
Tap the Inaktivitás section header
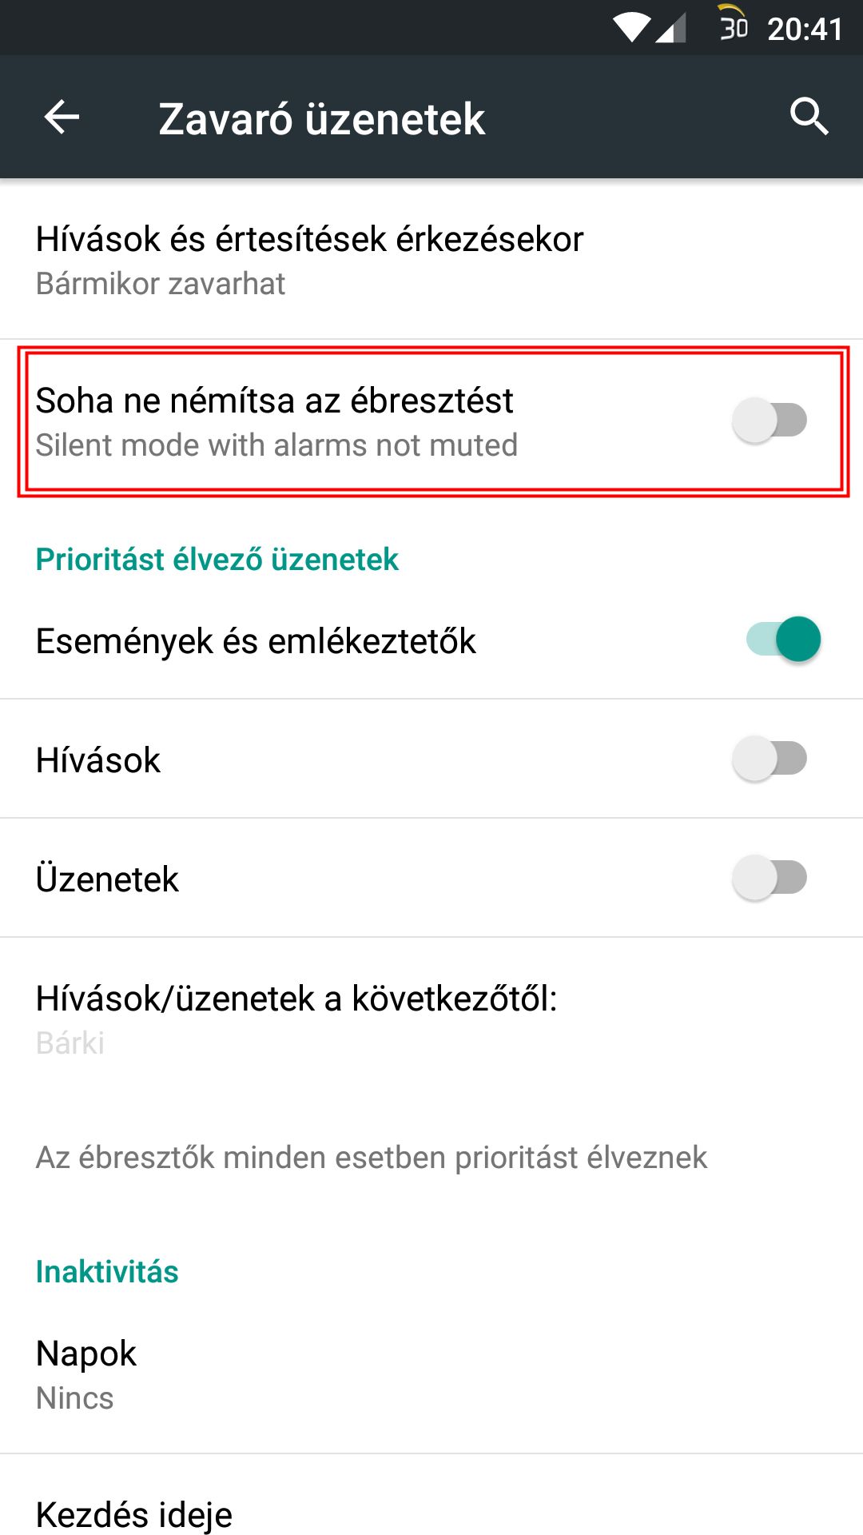[x=107, y=1271]
